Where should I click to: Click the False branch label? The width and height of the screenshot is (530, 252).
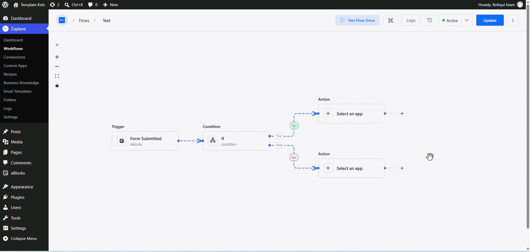tap(279, 145)
